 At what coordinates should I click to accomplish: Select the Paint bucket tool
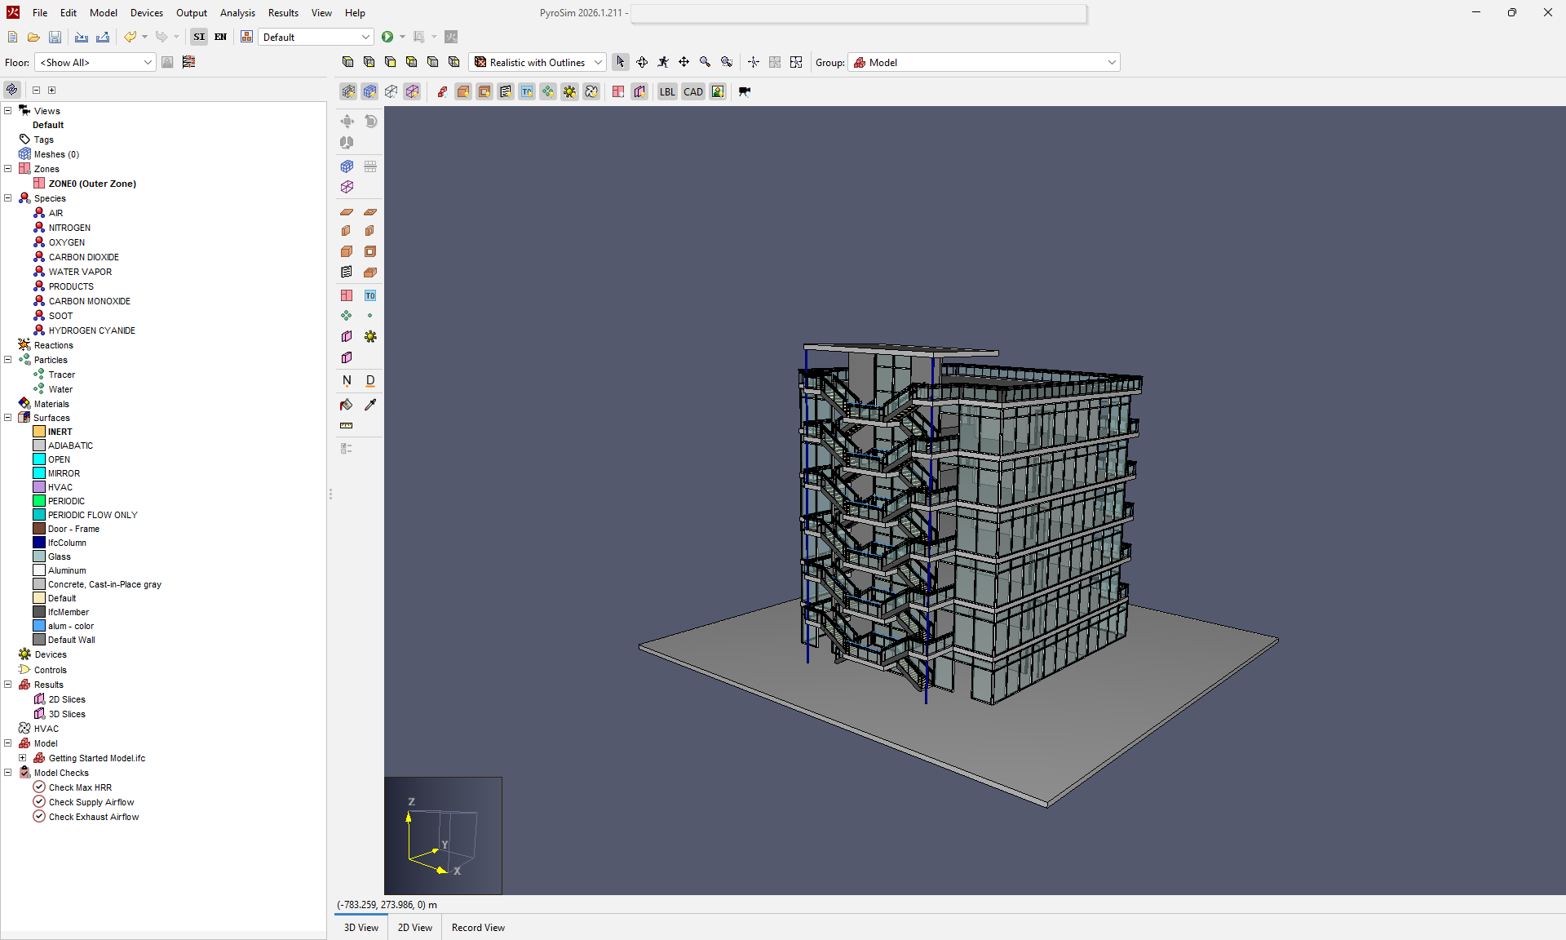coord(347,405)
